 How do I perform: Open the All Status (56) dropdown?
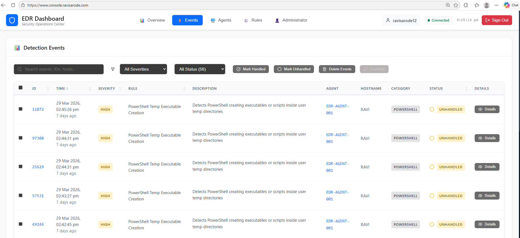pyautogui.click(x=200, y=69)
